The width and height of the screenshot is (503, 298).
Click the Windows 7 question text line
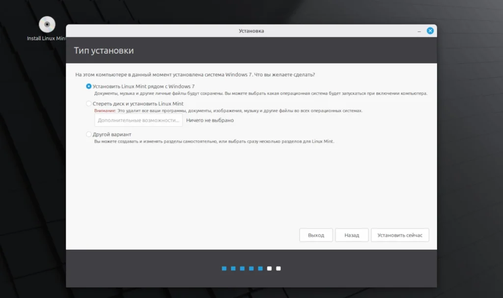(x=195, y=75)
